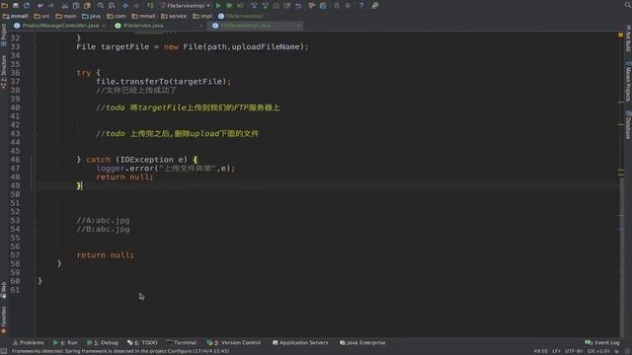Open the Terminal tool window
Image resolution: width=632 pixels, height=355 pixels.
point(182,342)
